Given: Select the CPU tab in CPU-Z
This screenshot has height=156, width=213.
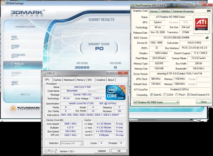Looking at the screenshot, I should point(47,79).
